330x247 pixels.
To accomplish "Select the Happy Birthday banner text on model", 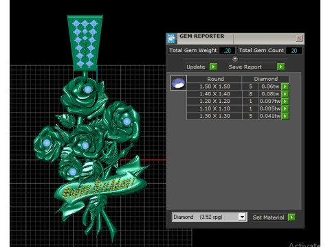I will click(x=99, y=188).
